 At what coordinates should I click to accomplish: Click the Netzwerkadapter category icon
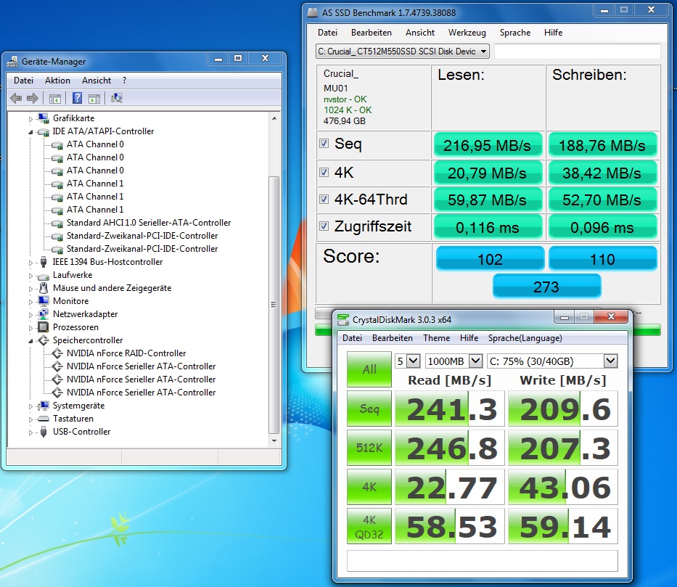pos(44,313)
